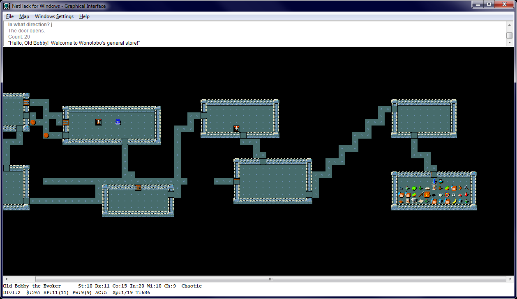Click the brown potion in the shop

click(441, 188)
